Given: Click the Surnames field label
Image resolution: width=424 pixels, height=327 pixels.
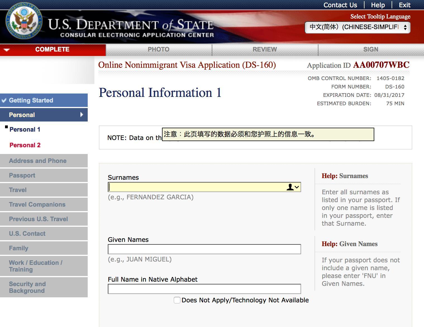Looking at the screenshot, I should (x=123, y=177).
